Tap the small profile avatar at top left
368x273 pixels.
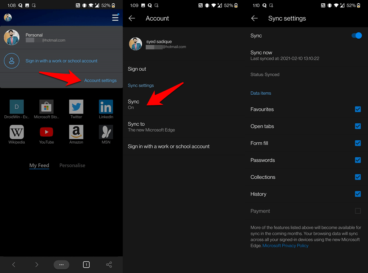[8, 17]
